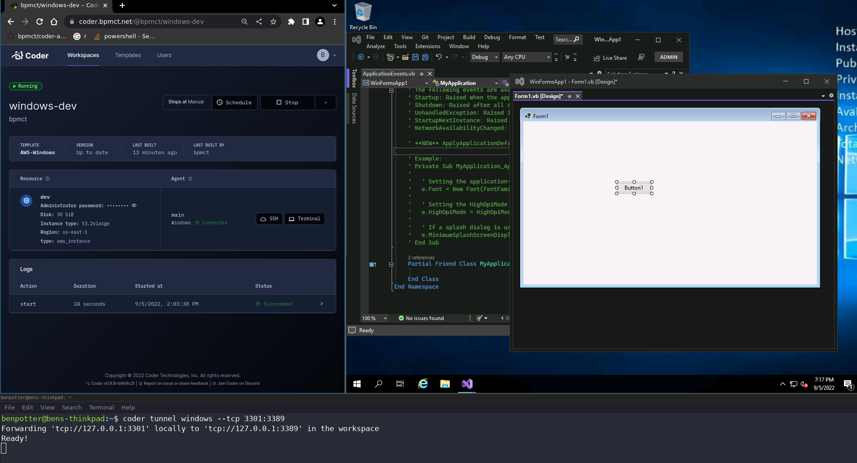
Task: Click the browser address bar URL
Action: coord(141,22)
